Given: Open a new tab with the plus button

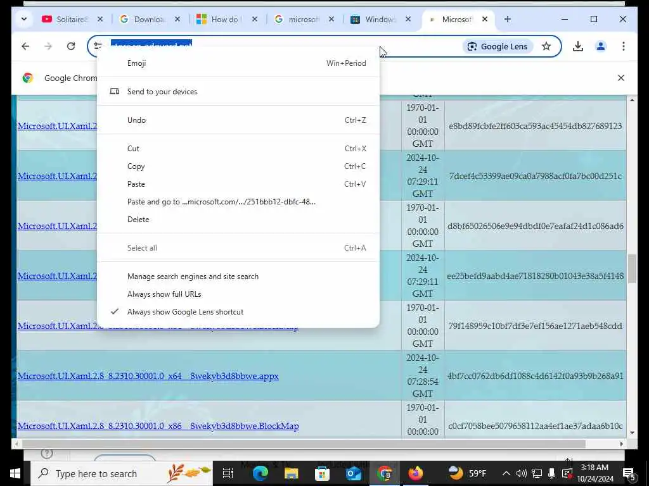Looking at the screenshot, I should (508, 19).
